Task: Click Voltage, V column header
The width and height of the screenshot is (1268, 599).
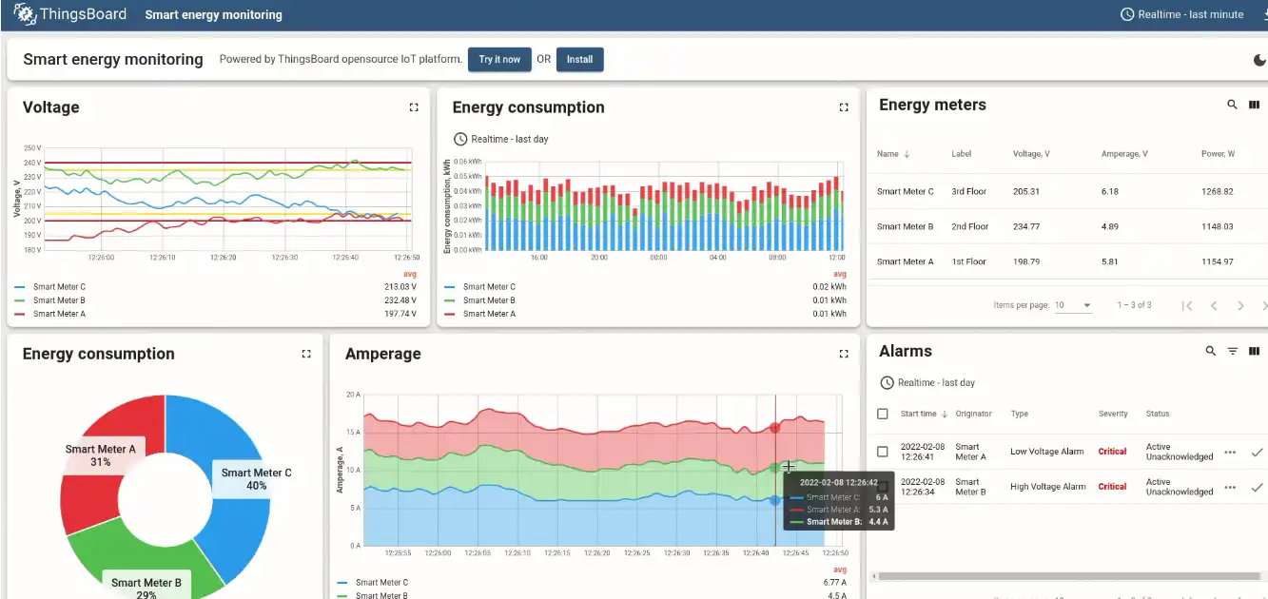Action: pos(1031,154)
